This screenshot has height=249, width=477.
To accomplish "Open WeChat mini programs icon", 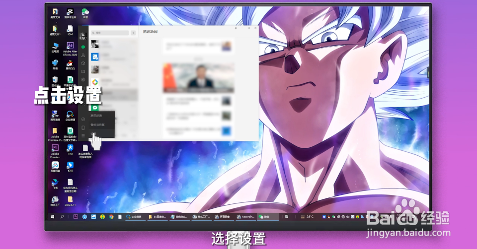I will point(83,120).
